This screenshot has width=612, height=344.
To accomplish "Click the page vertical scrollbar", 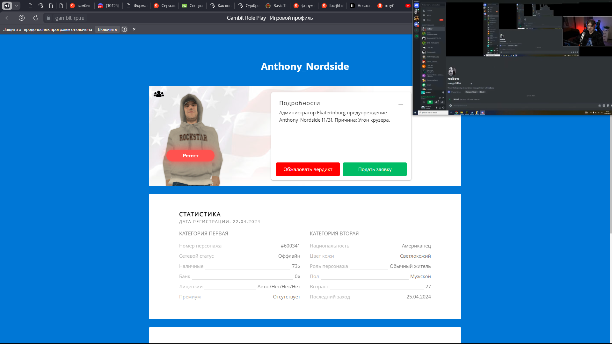I will point(610,175).
